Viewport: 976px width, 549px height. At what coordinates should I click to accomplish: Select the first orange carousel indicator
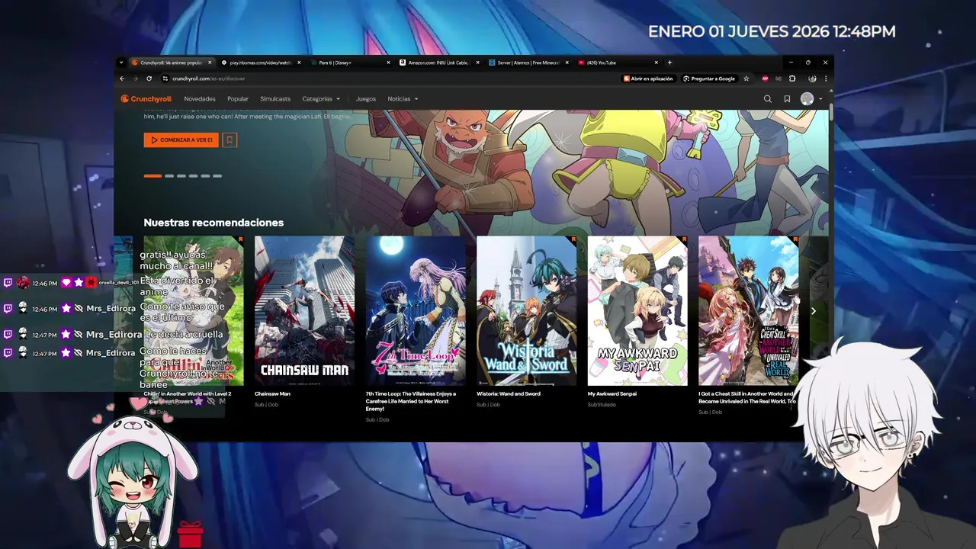152,175
